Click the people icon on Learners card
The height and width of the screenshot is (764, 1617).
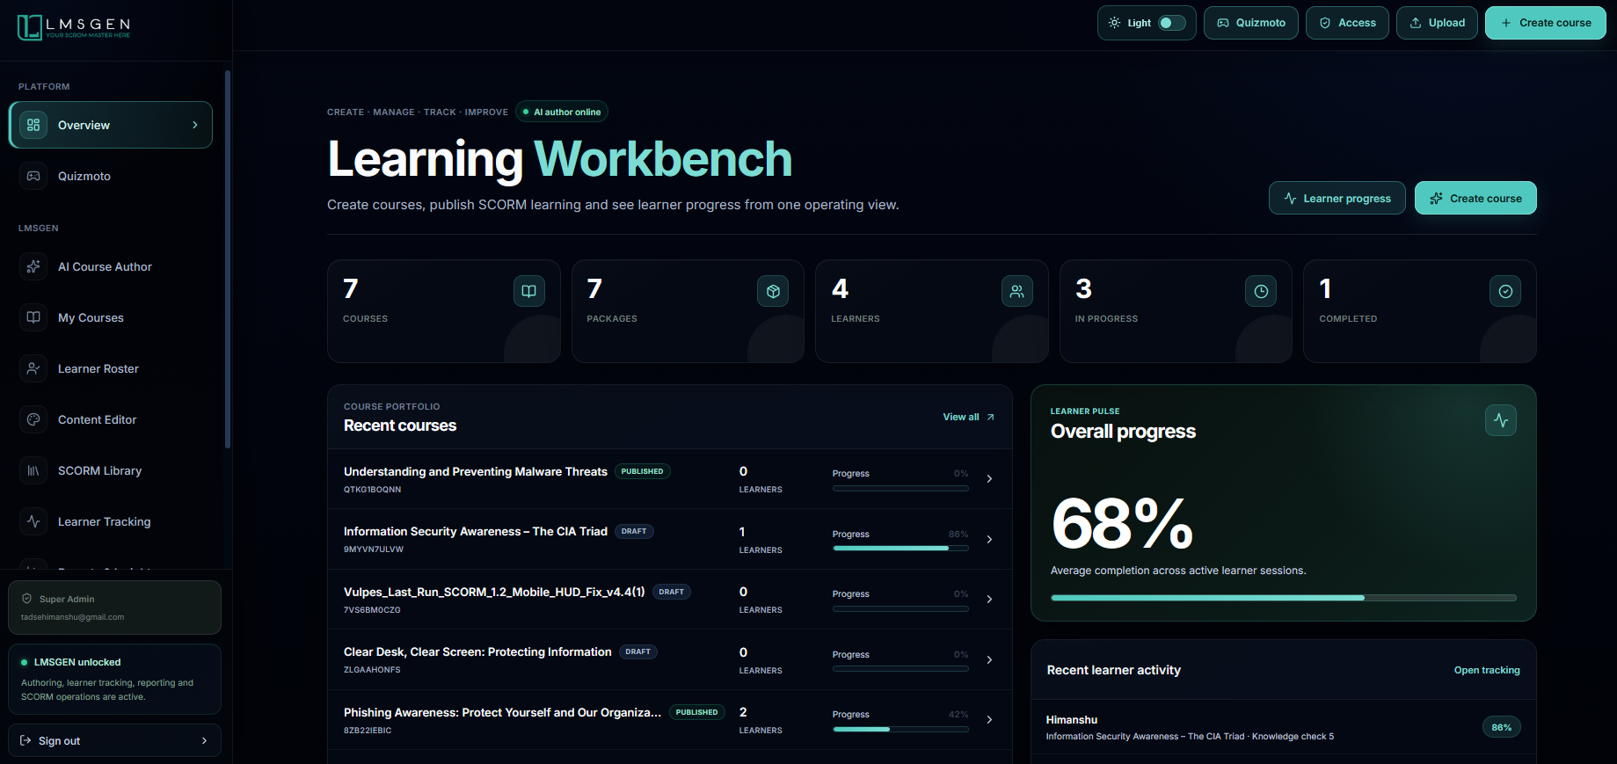click(1017, 291)
